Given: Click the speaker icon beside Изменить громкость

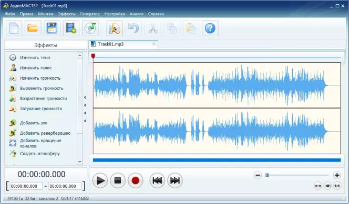Looking at the screenshot, I should (13, 78).
